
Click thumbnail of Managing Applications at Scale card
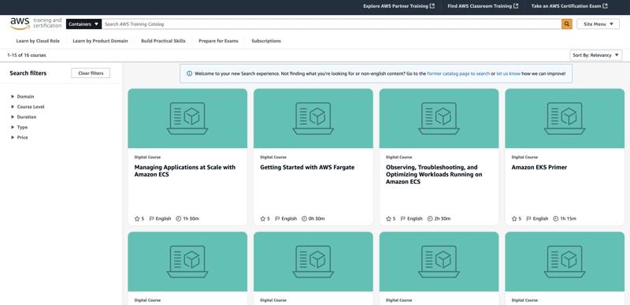tap(187, 118)
